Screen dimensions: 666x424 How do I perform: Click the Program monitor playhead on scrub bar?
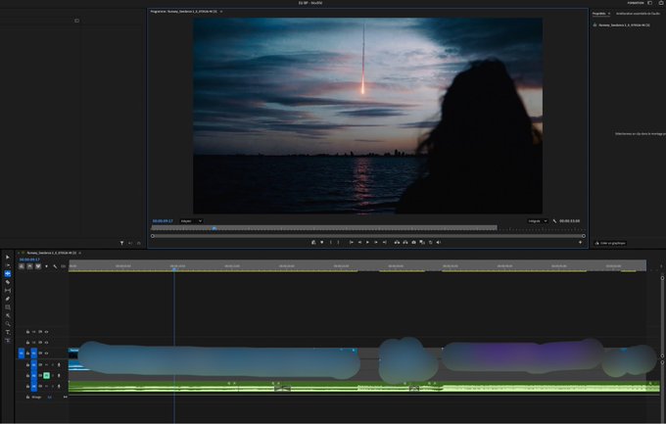(x=214, y=228)
